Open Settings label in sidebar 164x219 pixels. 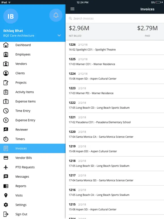coord(21,205)
